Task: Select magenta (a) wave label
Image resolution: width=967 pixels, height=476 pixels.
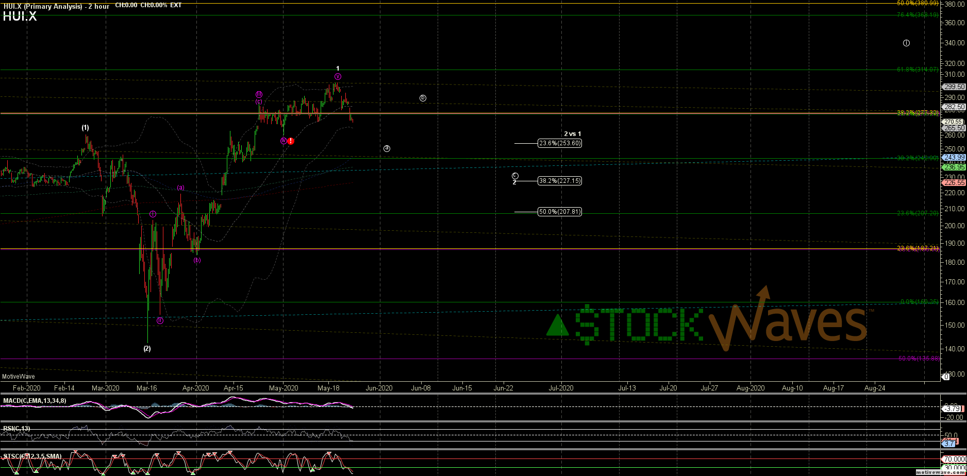Action: click(x=181, y=188)
